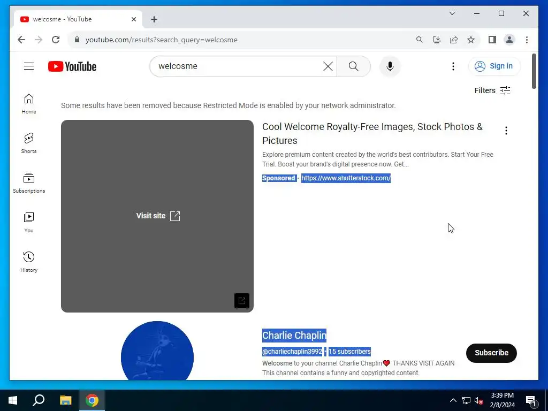Open the You section in sidebar
548x411 pixels.
tap(29, 222)
